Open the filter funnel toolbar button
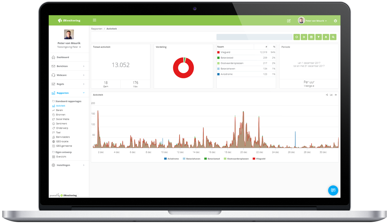The width and height of the screenshot is (389, 223). point(319,37)
